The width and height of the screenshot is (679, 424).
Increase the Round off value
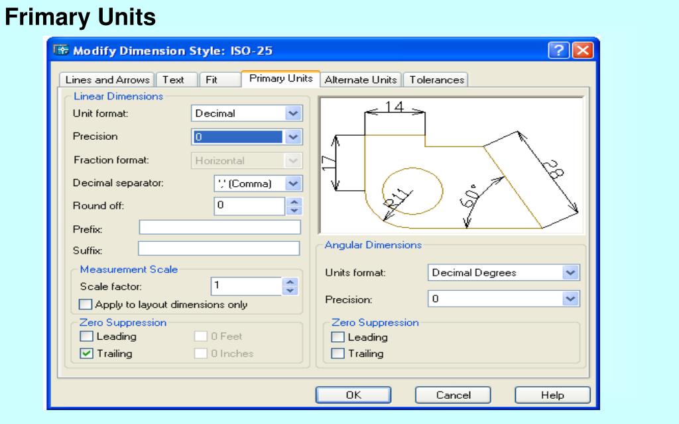[294, 201]
